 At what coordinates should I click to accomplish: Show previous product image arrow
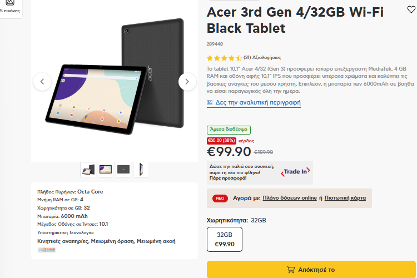point(42,82)
